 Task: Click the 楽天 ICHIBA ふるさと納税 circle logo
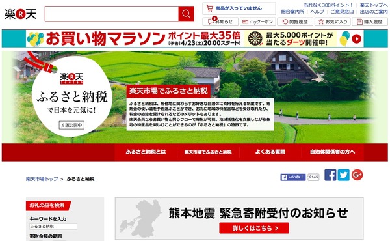coord(72,96)
